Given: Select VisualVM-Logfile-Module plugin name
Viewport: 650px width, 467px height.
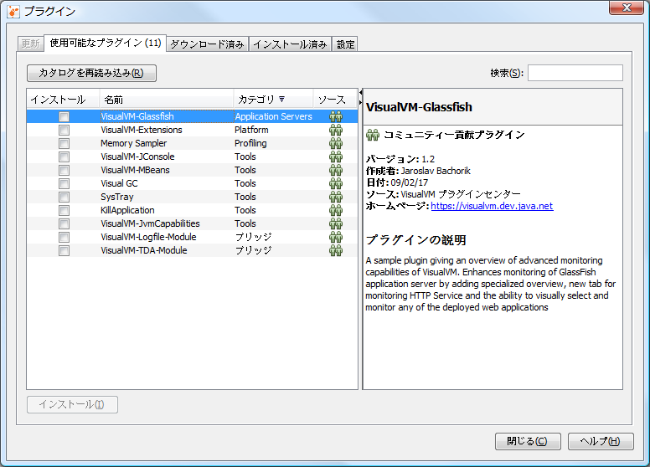Looking at the screenshot, I should click(x=148, y=237).
